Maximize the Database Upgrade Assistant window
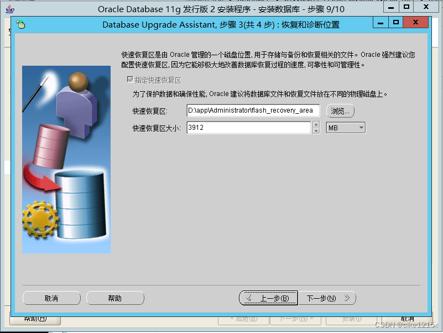The width and height of the screenshot is (443, 333). 396,22
